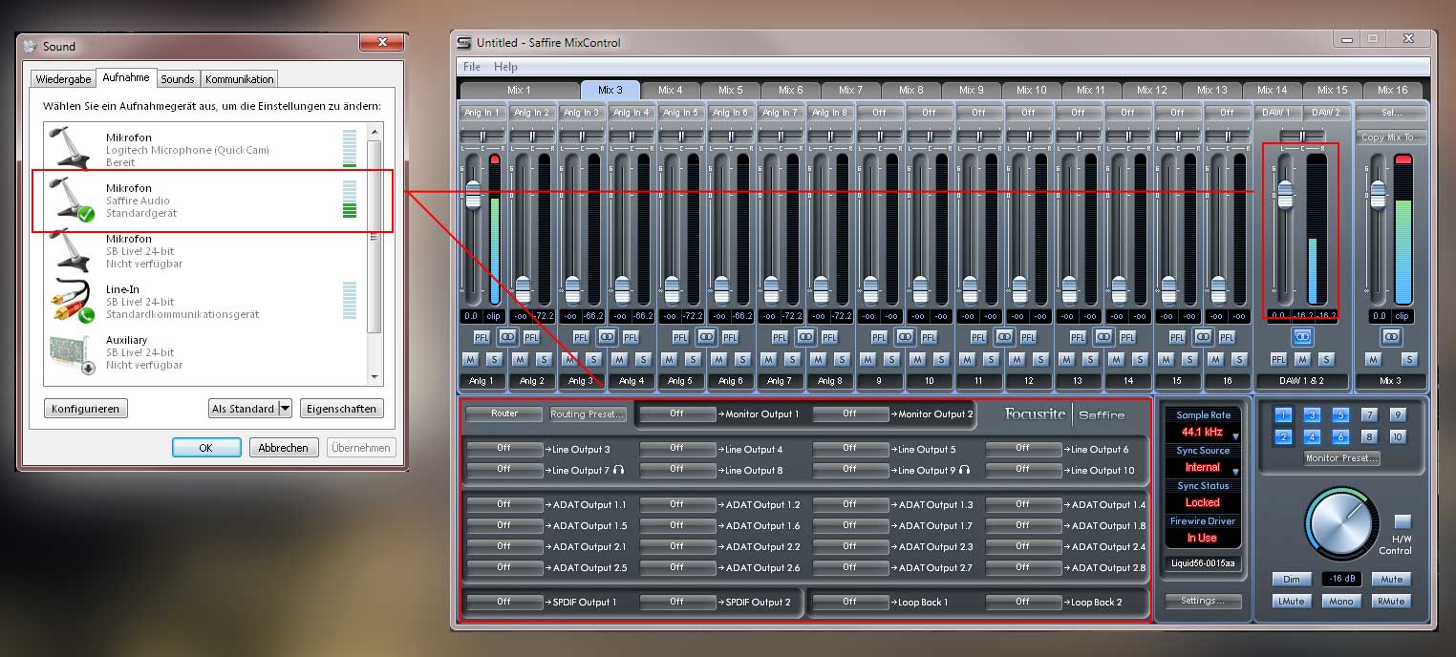This screenshot has width=1456, height=657.
Task: Confirm the Sound dialog with OK
Action: (206, 447)
